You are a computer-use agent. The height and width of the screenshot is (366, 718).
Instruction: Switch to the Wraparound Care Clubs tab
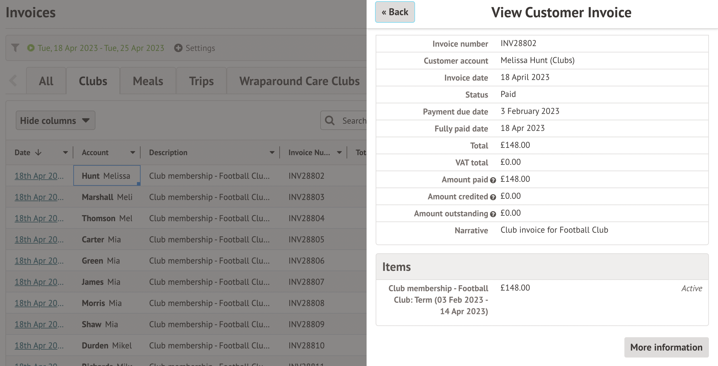(299, 81)
